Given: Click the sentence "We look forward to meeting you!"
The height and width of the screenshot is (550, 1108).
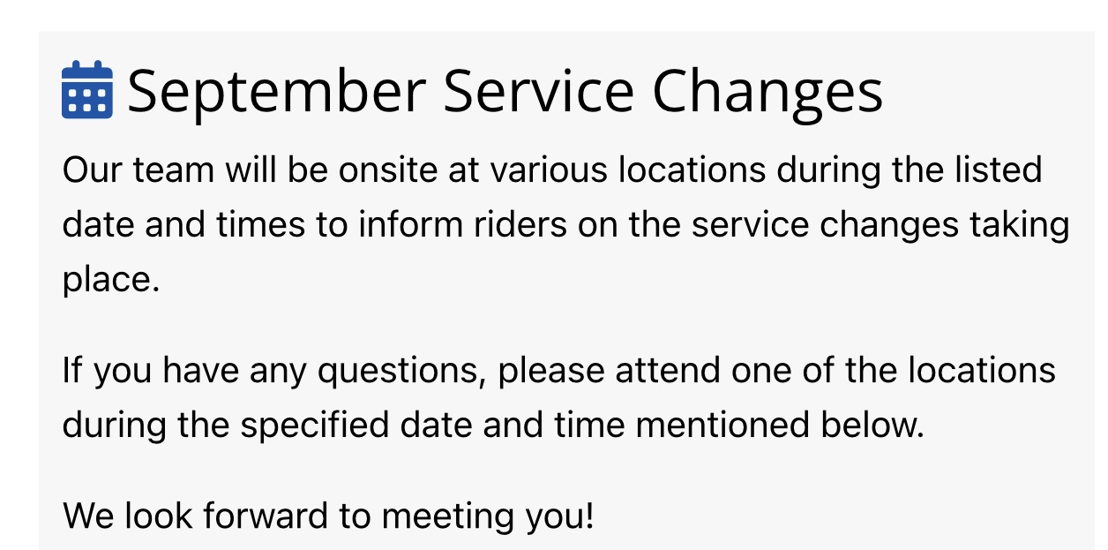Looking at the screenshot, I should [328, 516].
